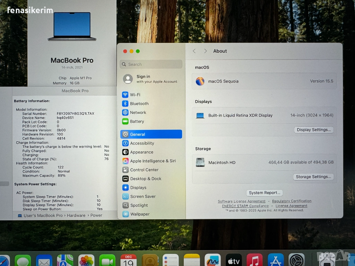Screen dimensions: 355x266
Task: Open Wi-Fi settings in sidebar
Action: 135,95
